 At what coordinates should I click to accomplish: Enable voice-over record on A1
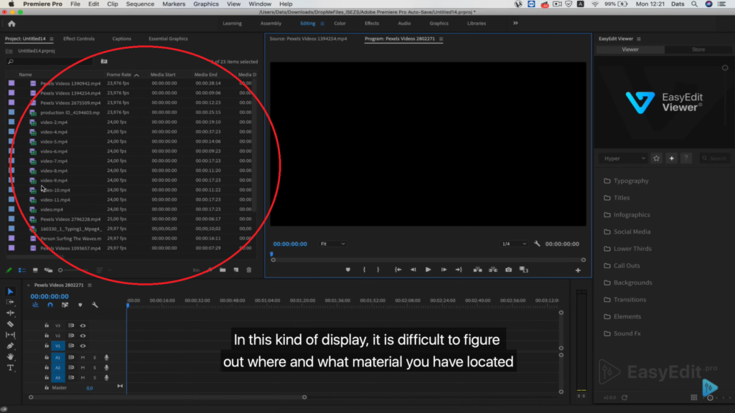pyautogui.click(x=106, y=357)
